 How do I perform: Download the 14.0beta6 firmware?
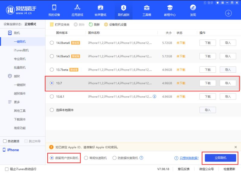[x=208, y=43]
